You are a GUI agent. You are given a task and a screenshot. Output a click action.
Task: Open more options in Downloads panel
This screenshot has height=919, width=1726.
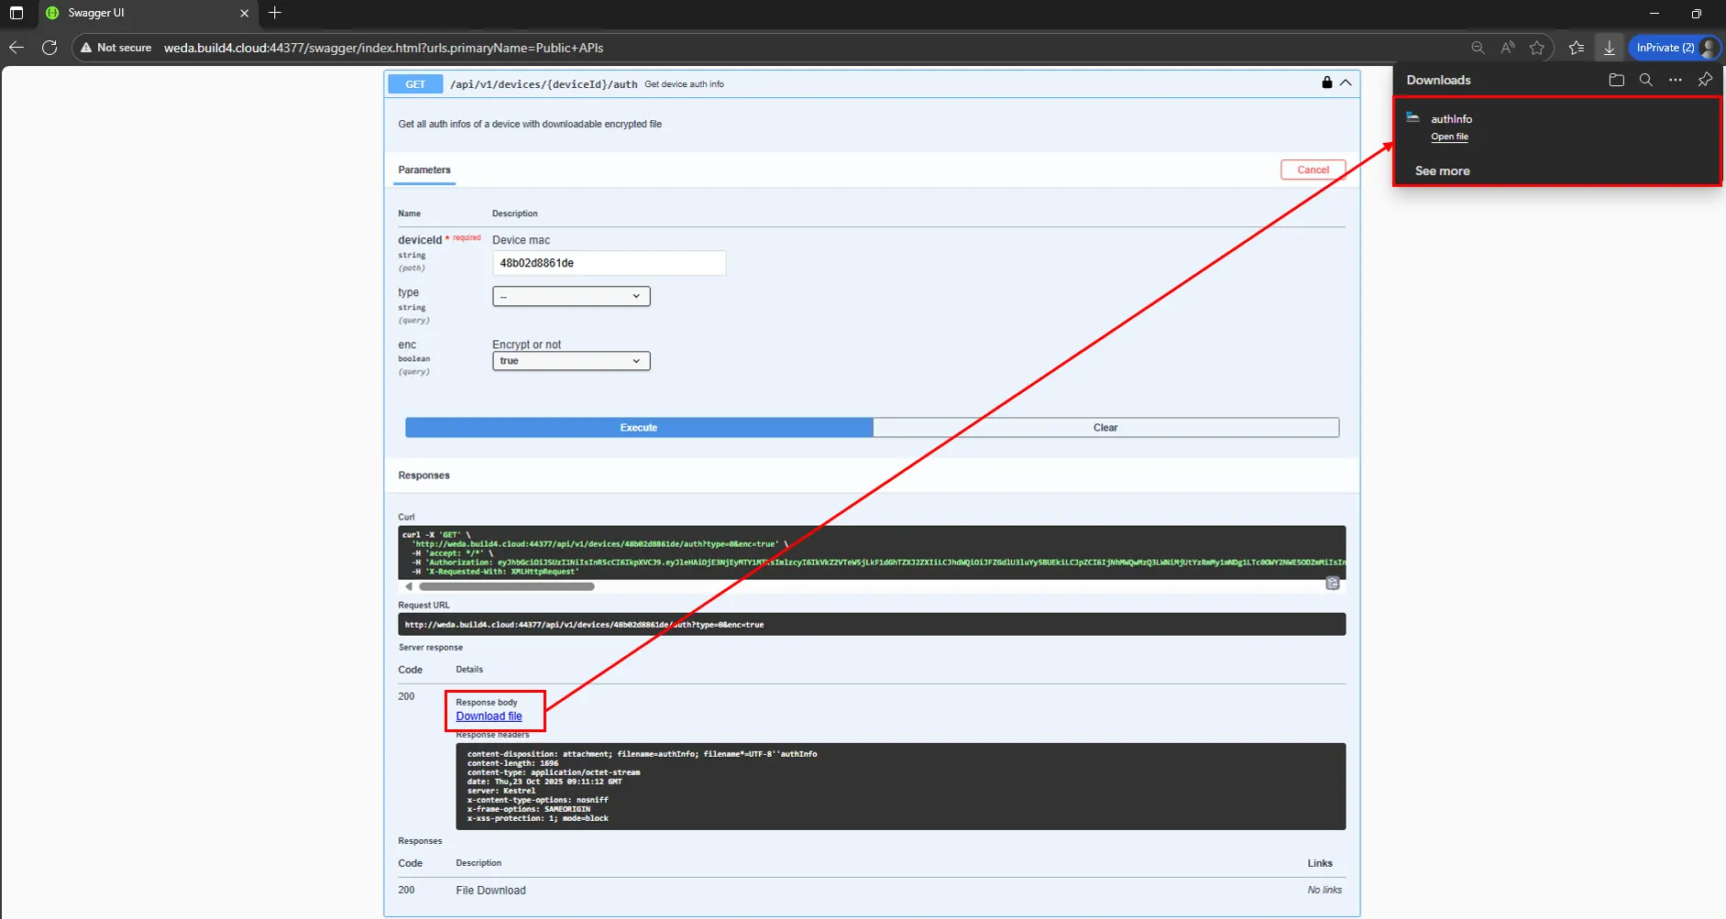[1675, 81]
